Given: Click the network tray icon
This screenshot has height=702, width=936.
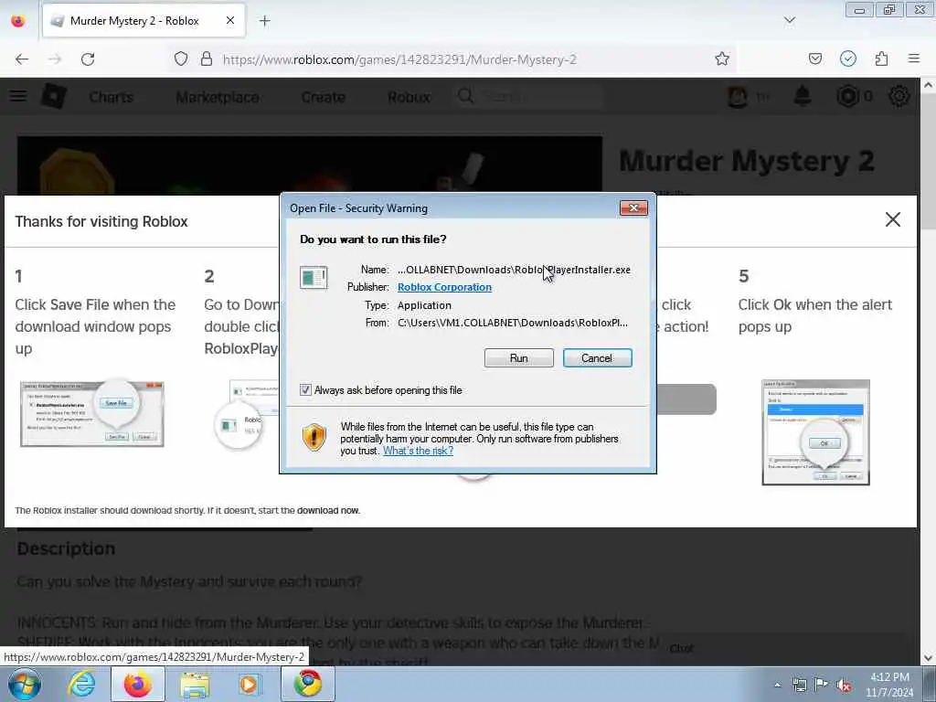Looking at the screenshot, I should [799, 685].
